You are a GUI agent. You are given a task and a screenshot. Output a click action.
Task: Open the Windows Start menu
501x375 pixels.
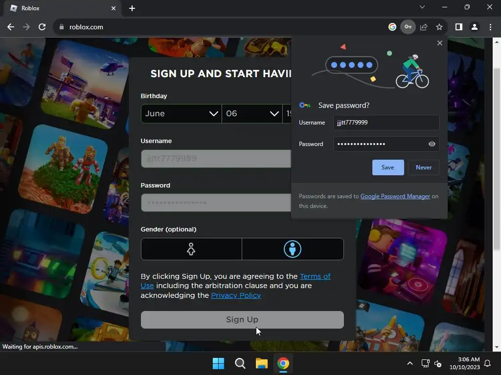219,363
